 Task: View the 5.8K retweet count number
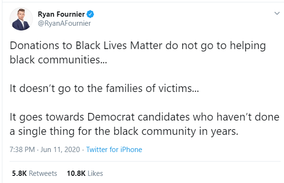coord(20,173)
